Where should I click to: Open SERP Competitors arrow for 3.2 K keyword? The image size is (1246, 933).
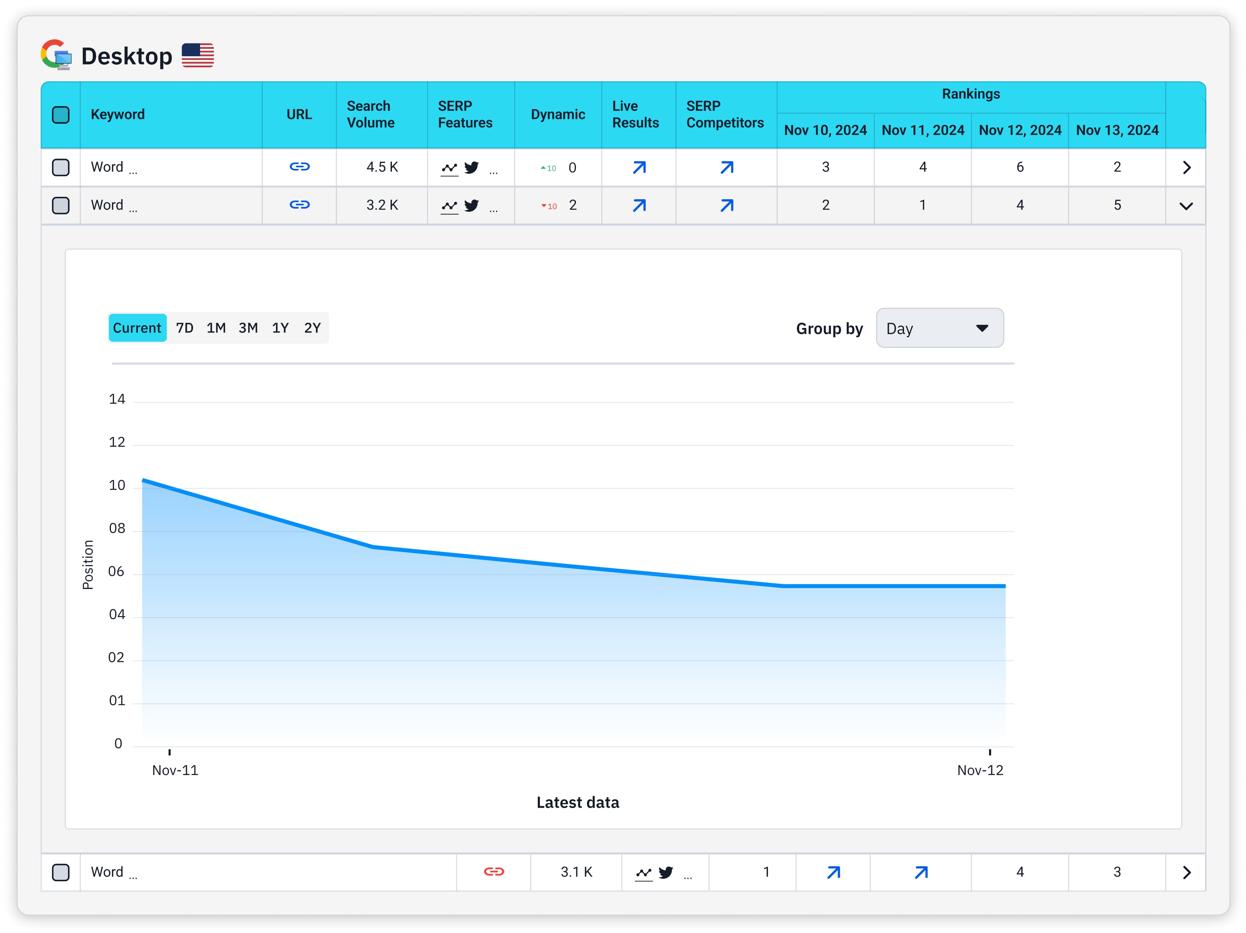(727, 205)
